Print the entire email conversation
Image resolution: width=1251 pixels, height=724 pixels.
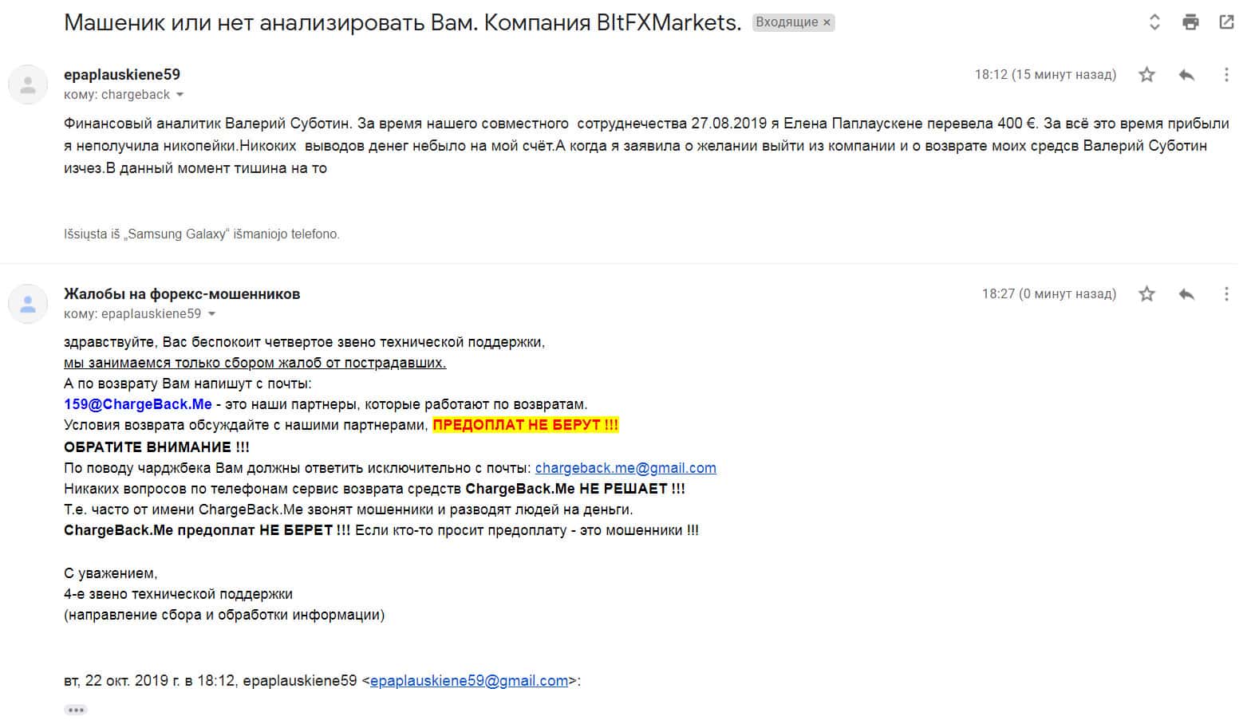(x=1190, y=22)
